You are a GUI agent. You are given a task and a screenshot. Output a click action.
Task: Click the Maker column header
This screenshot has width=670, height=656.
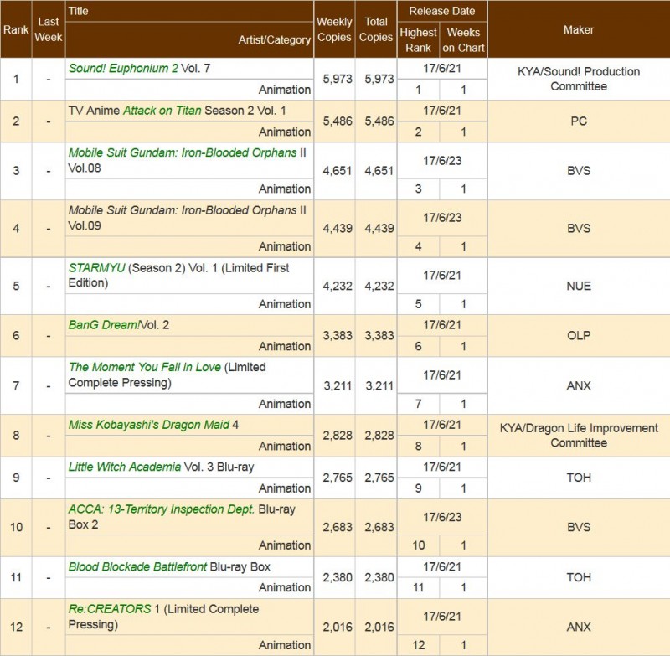click(578, 29)
